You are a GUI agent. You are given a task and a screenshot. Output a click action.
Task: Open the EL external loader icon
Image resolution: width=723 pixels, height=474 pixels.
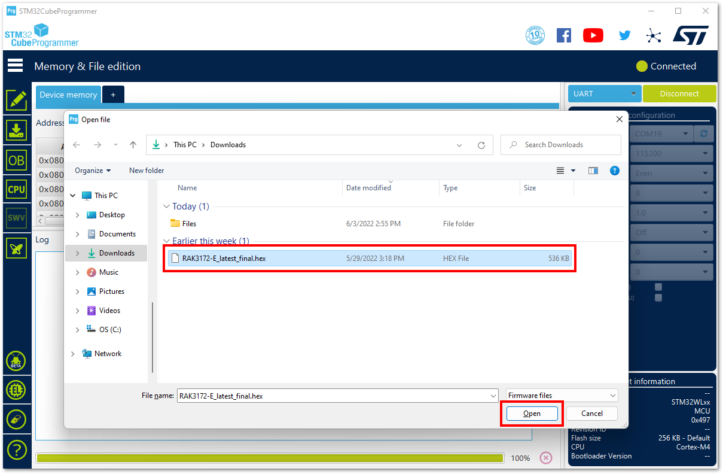coord(16,390)
